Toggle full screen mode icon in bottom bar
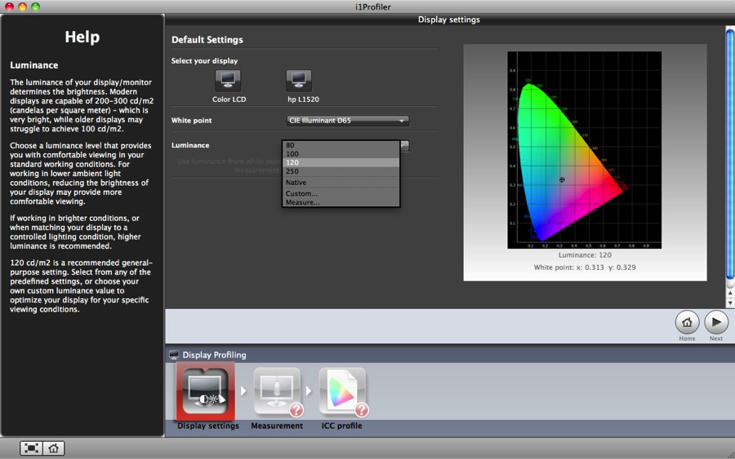735x459 pixels. [31, 448]
